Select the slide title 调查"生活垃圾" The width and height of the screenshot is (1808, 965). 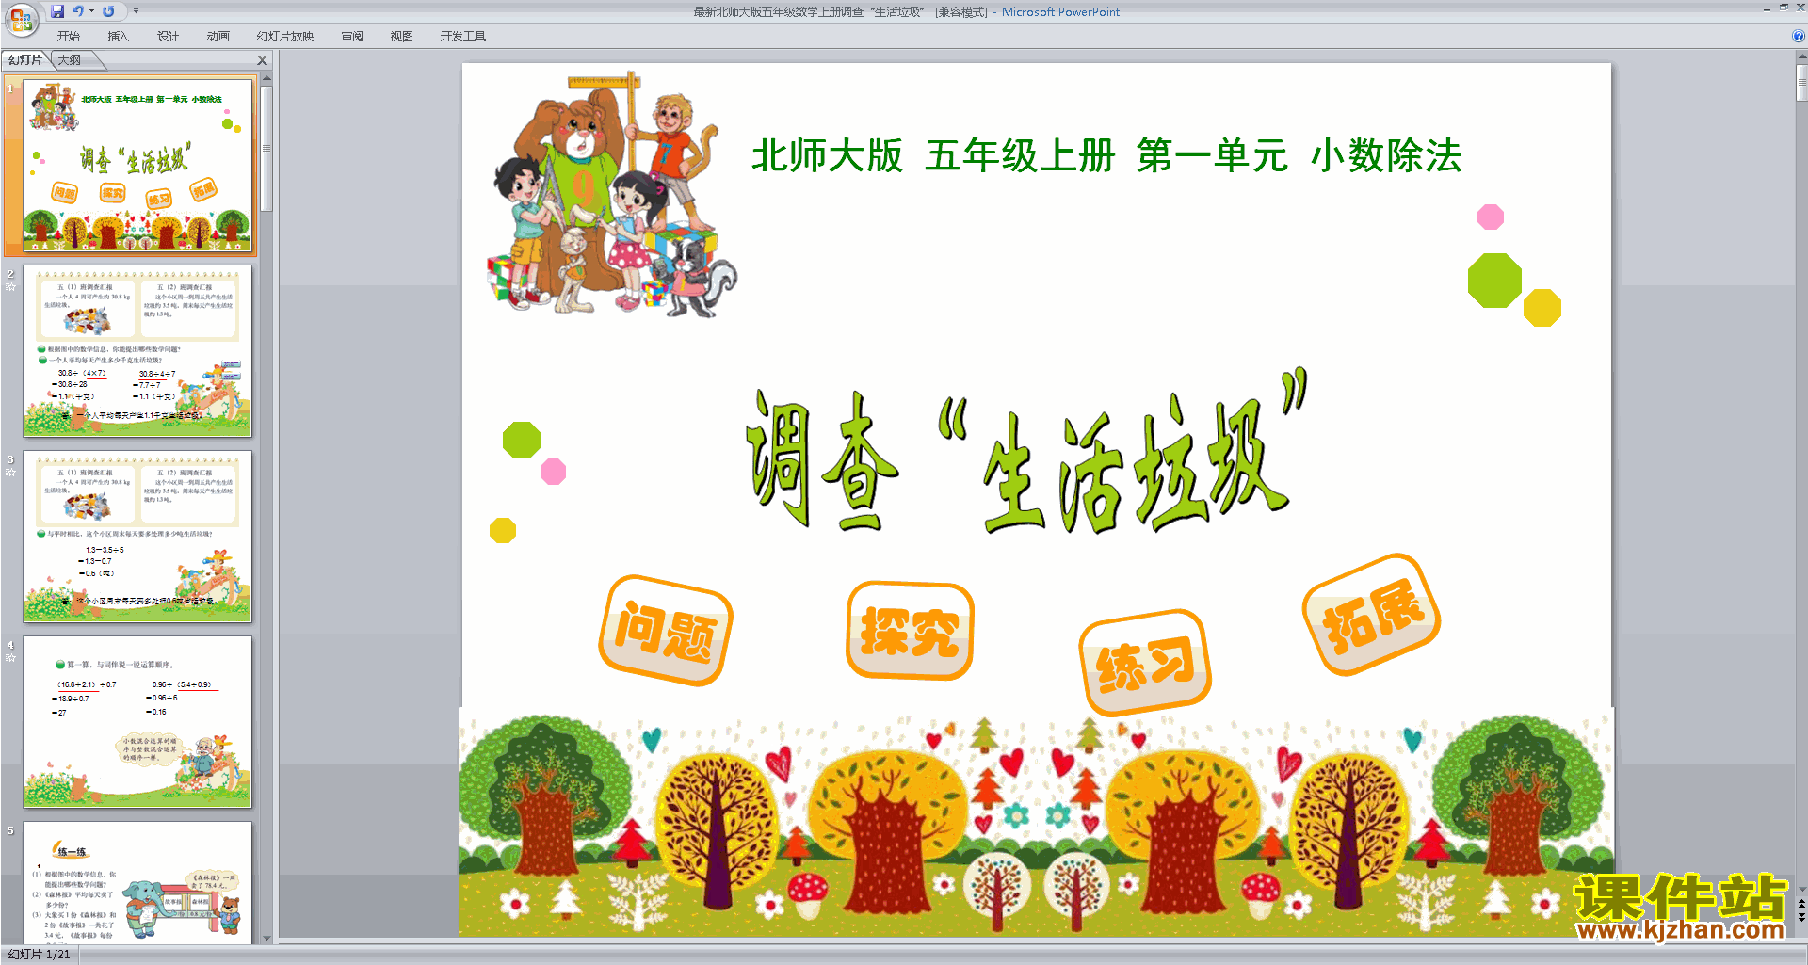click(x=1028, y=452)
